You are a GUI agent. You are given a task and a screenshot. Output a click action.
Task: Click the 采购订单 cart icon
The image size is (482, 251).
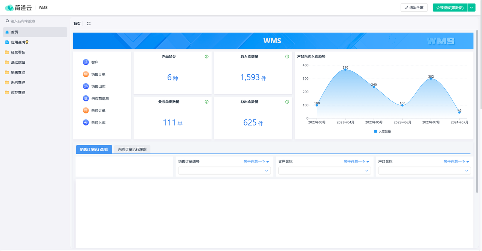(x=86, y=110)
